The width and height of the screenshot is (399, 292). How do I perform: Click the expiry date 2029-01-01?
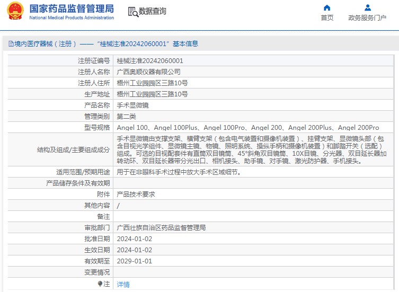(134, 261)
